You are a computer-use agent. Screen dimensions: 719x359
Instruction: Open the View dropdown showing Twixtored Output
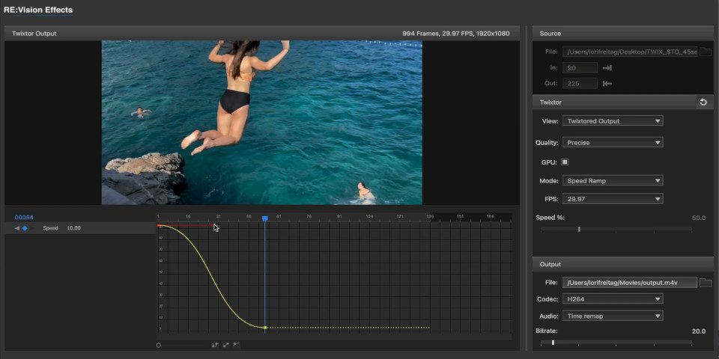(x=613, y=120)
